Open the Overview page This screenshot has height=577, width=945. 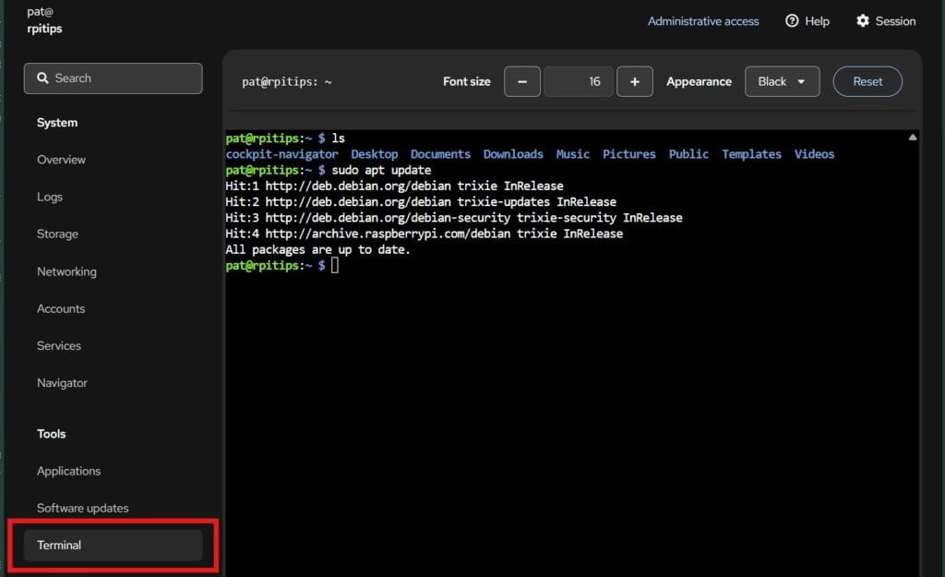pos(61,160)
